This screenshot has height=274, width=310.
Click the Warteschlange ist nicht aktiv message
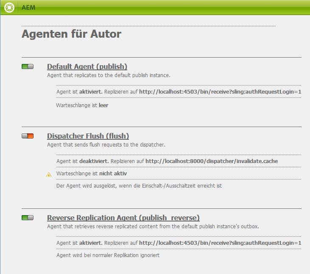(x=92, y=173)
